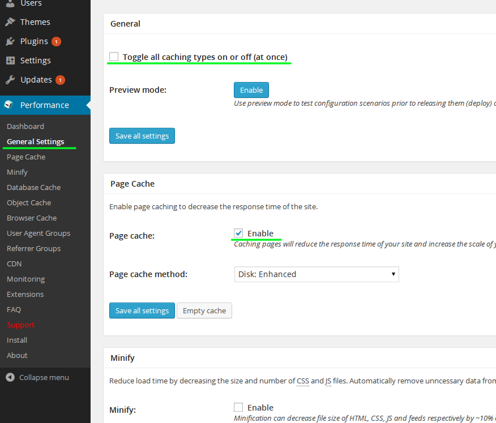Click 'Use preview mode to test' hint text
This screenshot has height=423, width=496.
coord(365,103)
